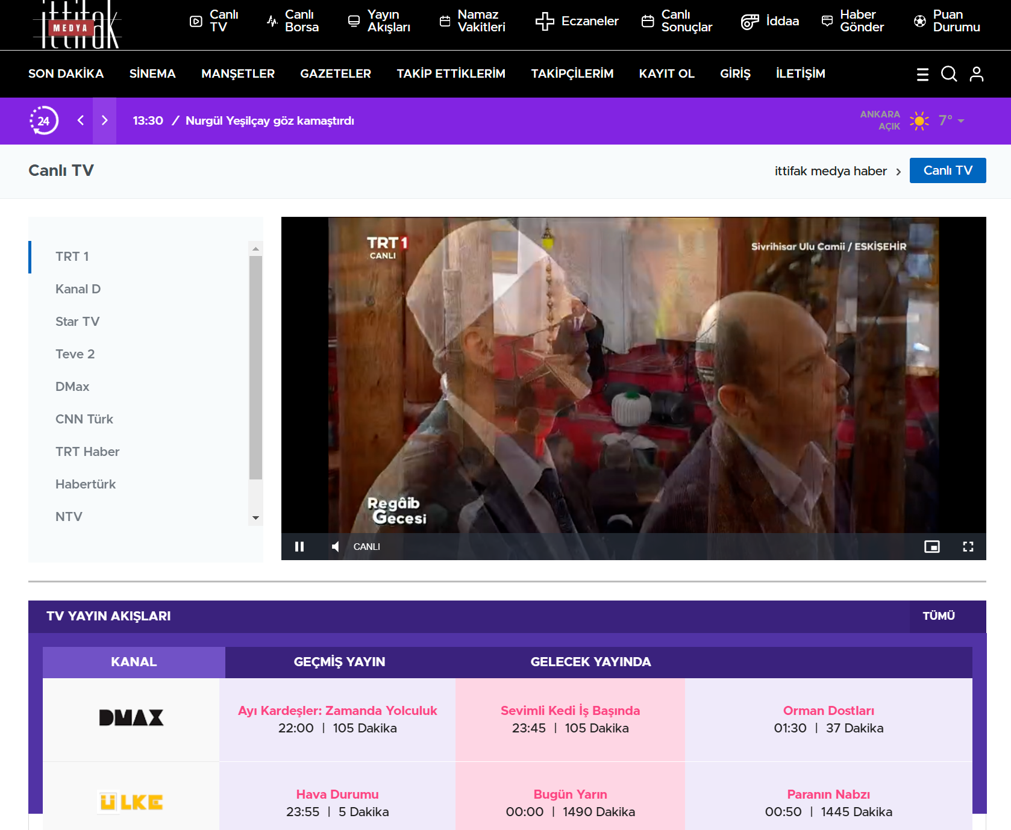Click the channel list scrollbar thumb
Image resolution: width=1011 pixels, height=830 pixels.
pos(255,367)
